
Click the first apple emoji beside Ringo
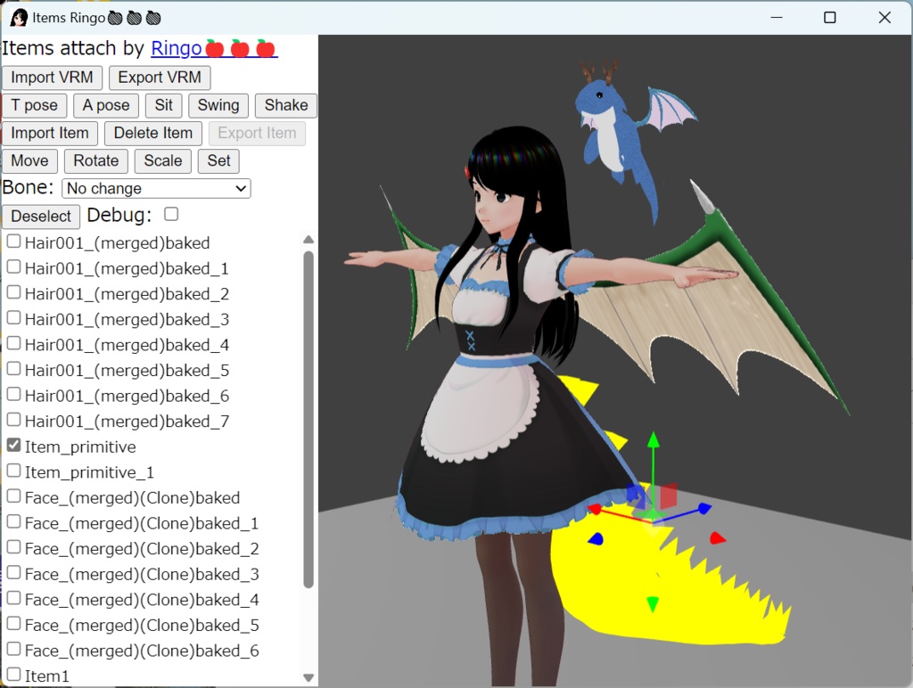tap(217, 48)
